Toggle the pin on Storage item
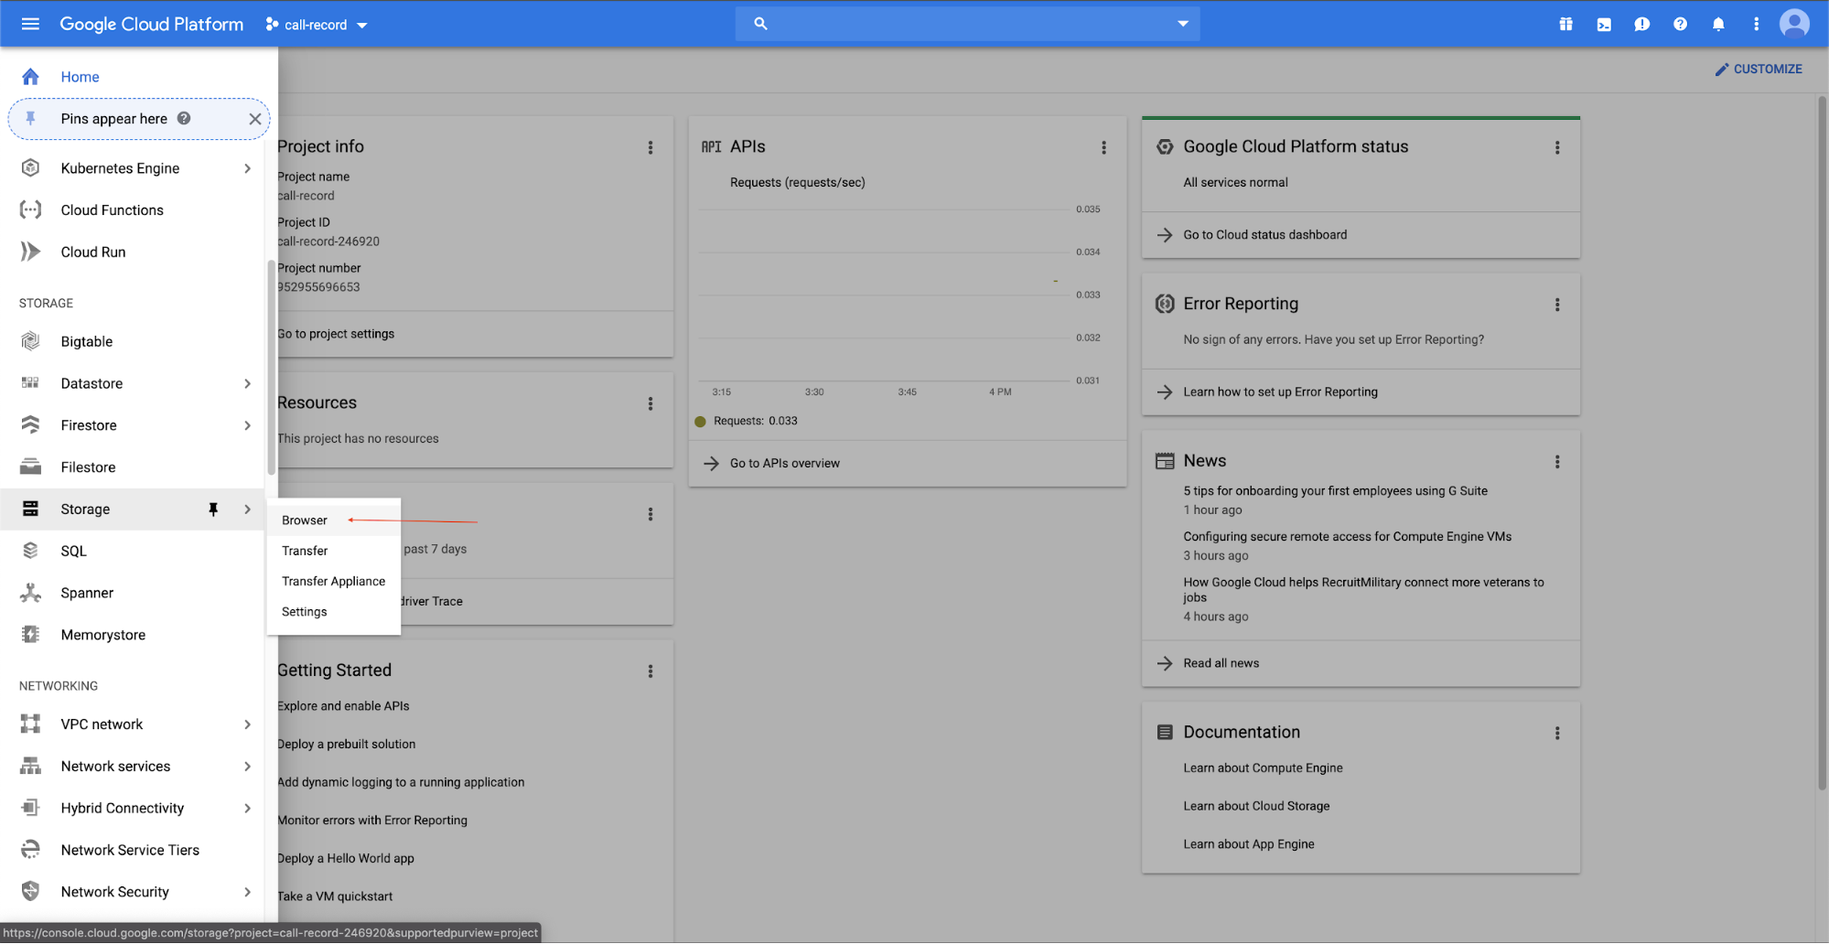The height and width of the screenshot is (944, 1829). (x=213, y=510)
